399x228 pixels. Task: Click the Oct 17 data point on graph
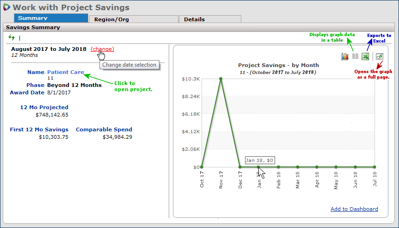[x=202, y=167]
